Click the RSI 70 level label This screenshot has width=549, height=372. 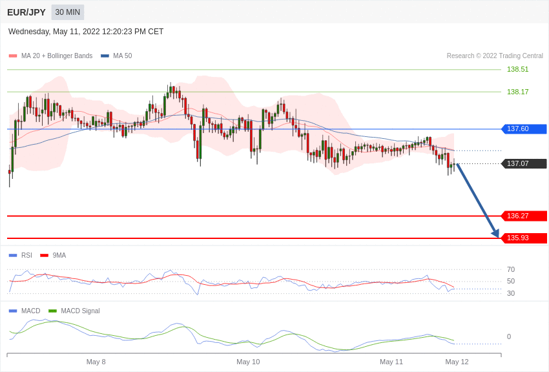pos(511,269)
